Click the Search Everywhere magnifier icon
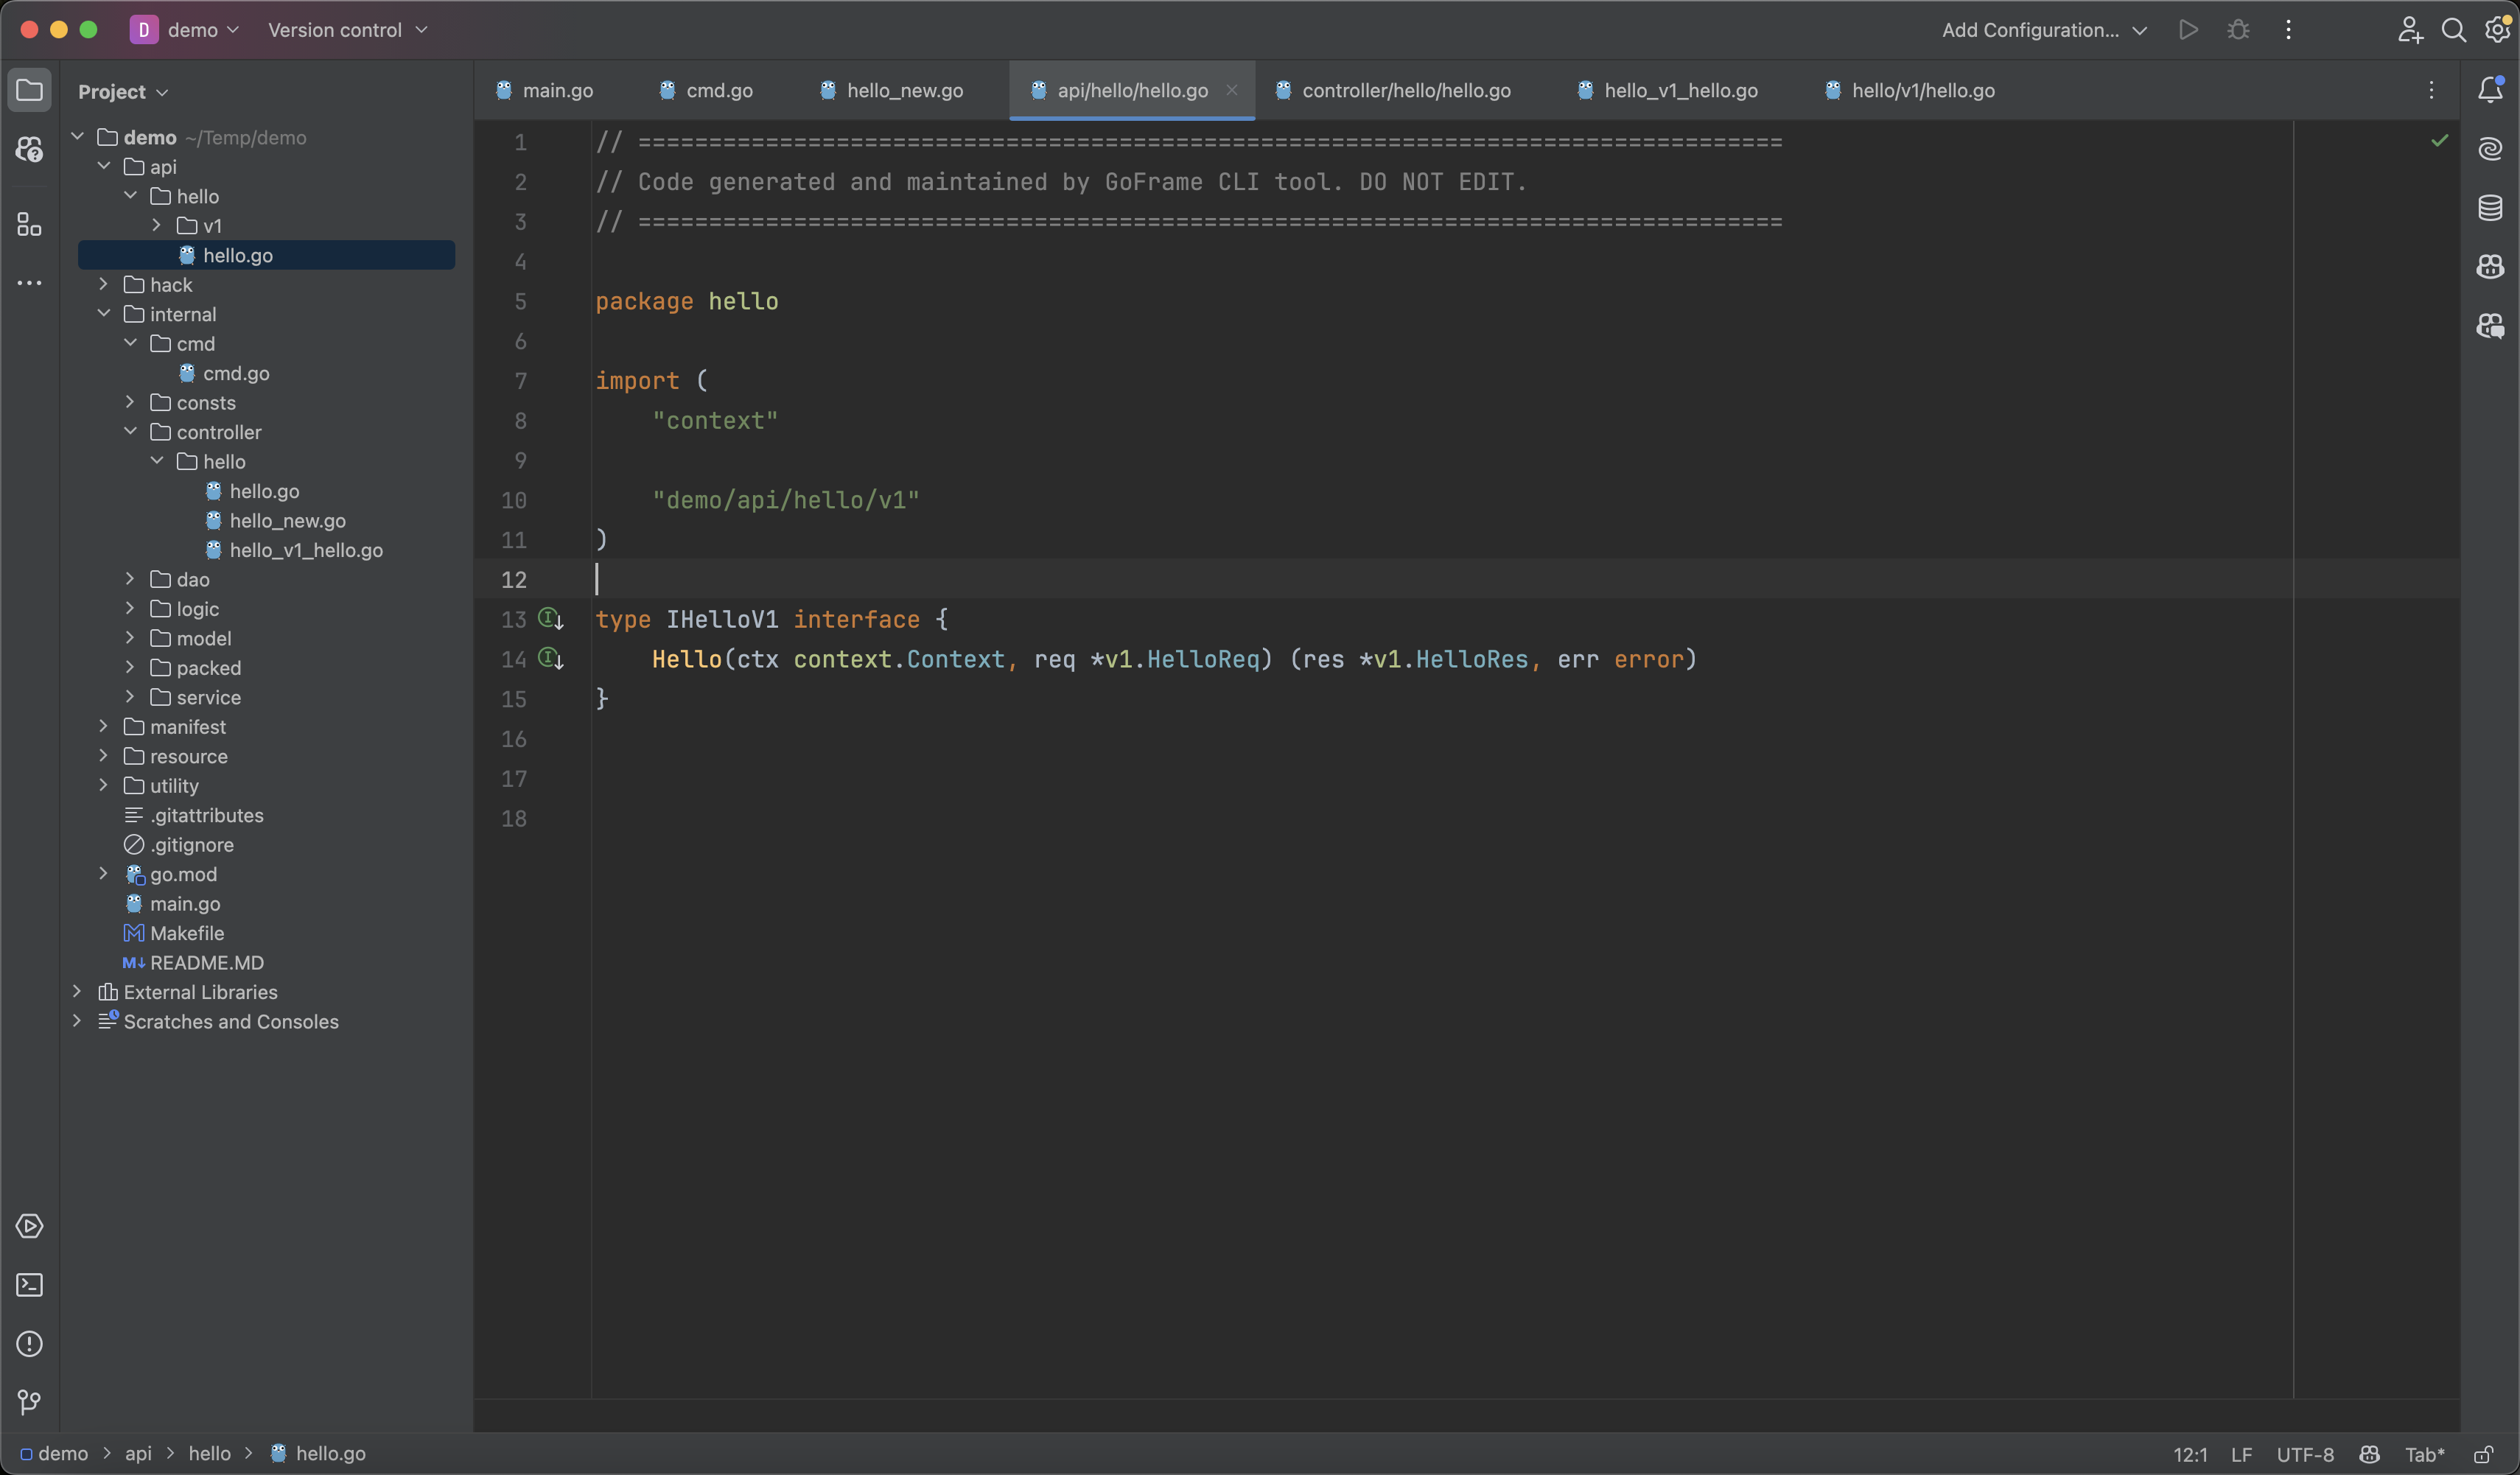2520x1475 pixels. [2453, 30]
